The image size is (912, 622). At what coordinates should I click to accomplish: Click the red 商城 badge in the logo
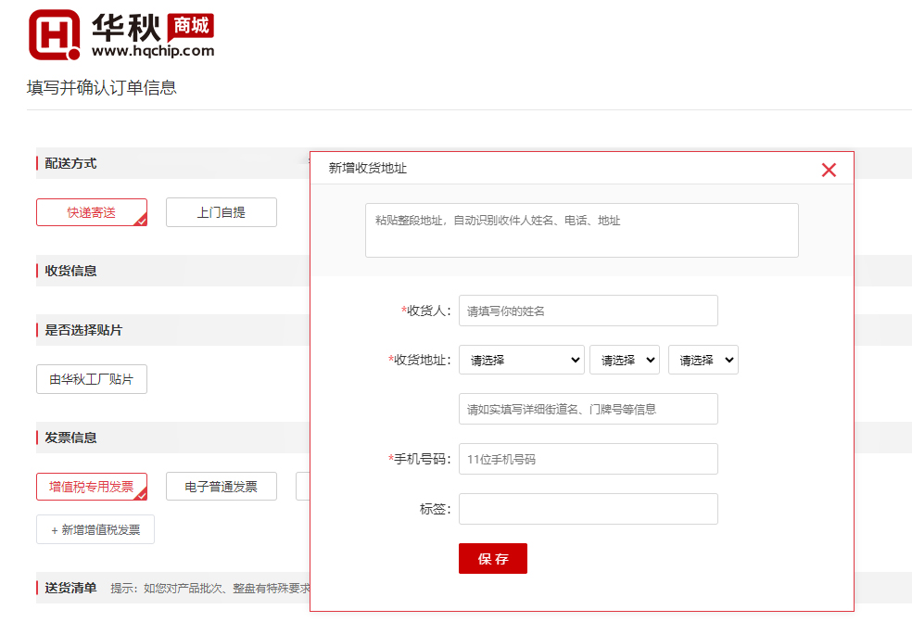point(191,26)
